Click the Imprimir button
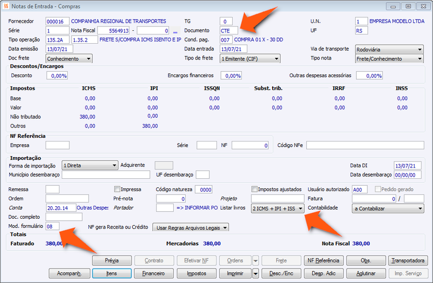Viewport: 433px width, 283px height. [x=235, y=273]
